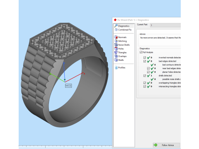
Task: Open the Profiles document icon
Action: tap(116, 67)
